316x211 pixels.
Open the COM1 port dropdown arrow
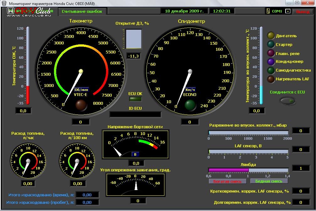288,11
